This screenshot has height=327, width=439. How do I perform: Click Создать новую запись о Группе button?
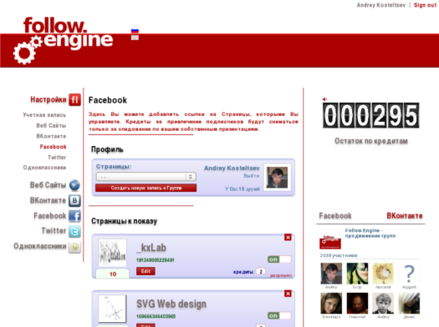(145, 188)
